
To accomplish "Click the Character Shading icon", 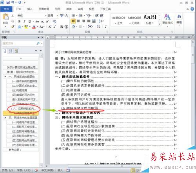I will 62,27.
